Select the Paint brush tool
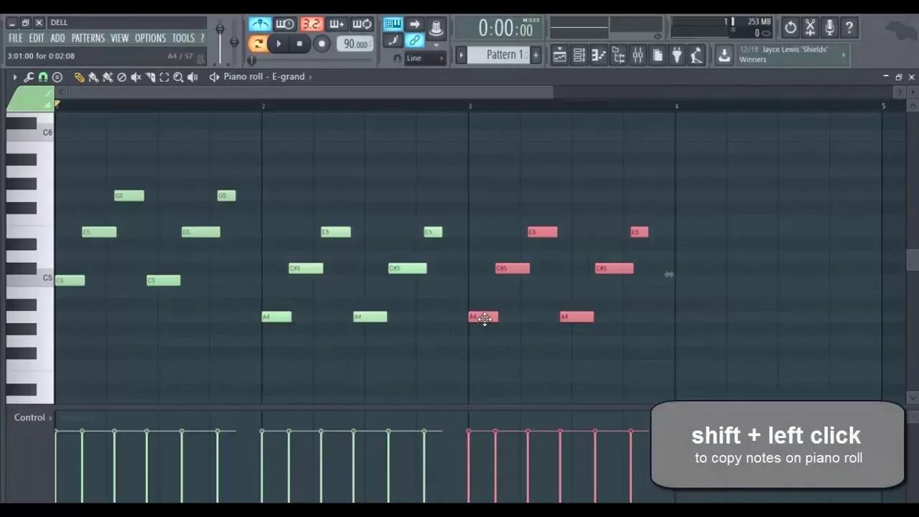Screen dimensions: 919x517 [x=93, y=77]
